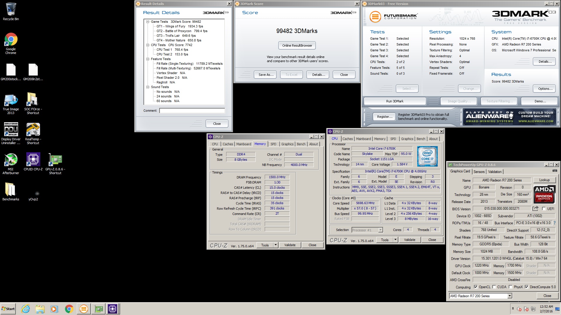The width and height of the screenshot is (561, 315).
Task: Collapse the Sound Tests tree node
Action: click(x=148, y=87)
